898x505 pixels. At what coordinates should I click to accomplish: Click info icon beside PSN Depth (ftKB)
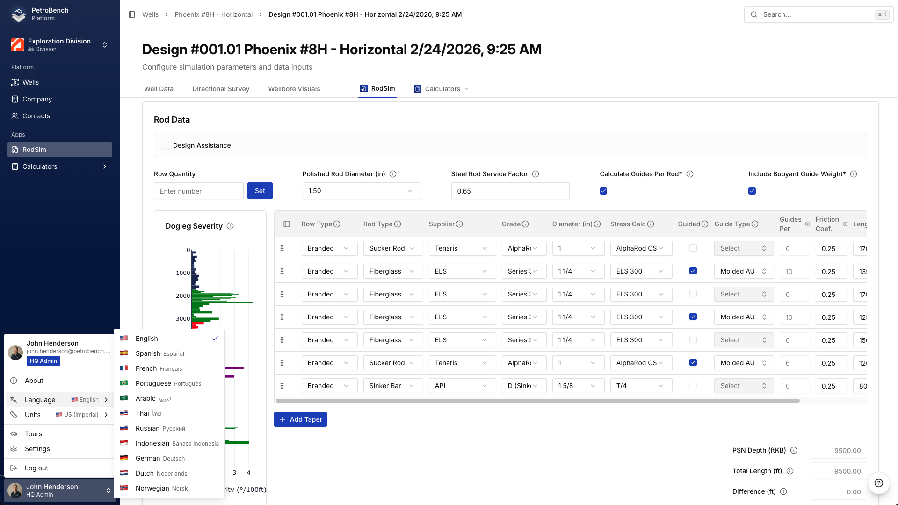tap(794, 450)
